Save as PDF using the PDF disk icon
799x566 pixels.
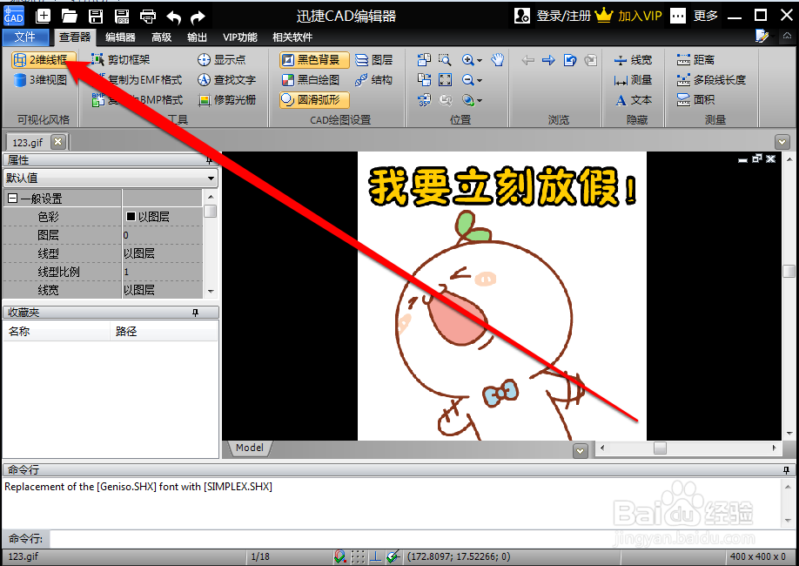[121, 17]
